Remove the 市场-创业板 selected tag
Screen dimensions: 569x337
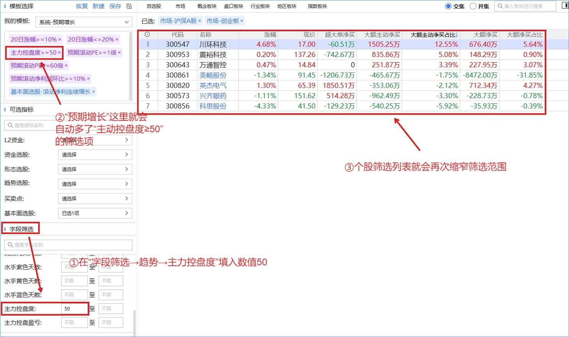(242, 21)
